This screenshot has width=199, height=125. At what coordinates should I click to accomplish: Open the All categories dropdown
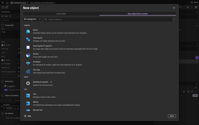click(32, 19)
